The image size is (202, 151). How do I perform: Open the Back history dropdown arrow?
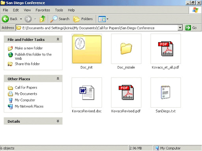click(x=21, y=19)
